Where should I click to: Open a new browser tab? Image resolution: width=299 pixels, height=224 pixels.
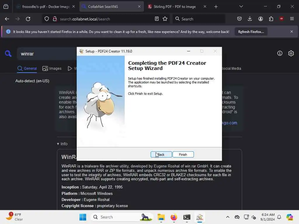click(x=216, y=7)
